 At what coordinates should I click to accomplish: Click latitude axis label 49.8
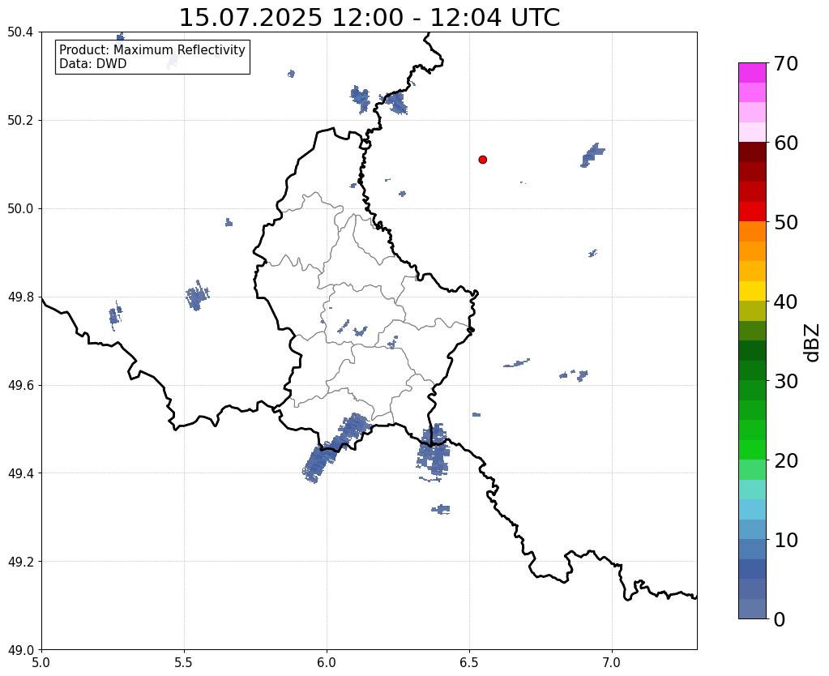[20, 297]
